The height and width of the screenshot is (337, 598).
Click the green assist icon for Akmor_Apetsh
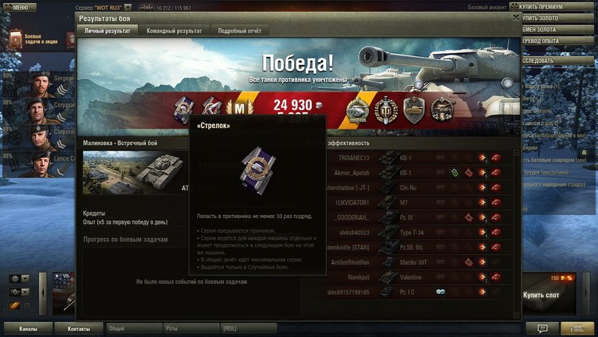[454, 173]
